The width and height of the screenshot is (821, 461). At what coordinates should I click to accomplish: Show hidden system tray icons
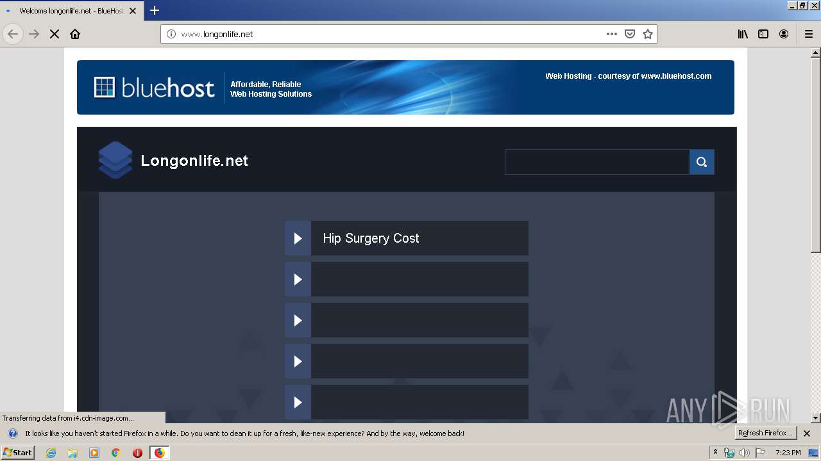click(716, 452)
